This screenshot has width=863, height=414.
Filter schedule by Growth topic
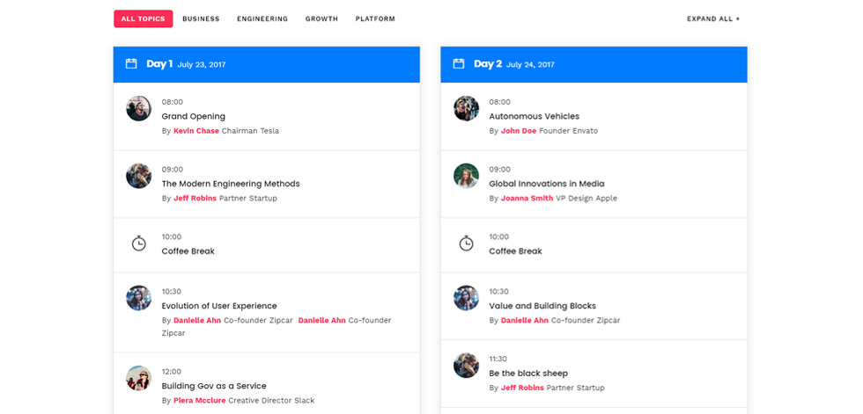(322, 18)
